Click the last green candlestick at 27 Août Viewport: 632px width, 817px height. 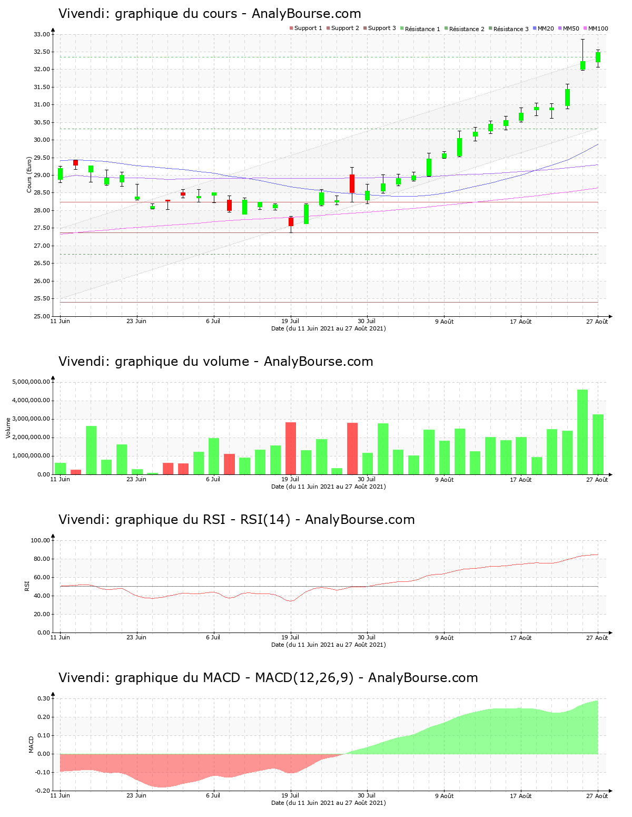pos(598,57)
